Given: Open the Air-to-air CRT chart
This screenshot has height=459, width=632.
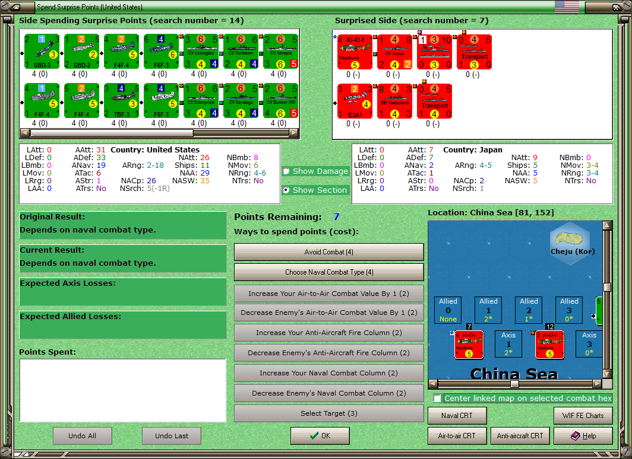Looking at the screenshot, I should tap(457, 436).
